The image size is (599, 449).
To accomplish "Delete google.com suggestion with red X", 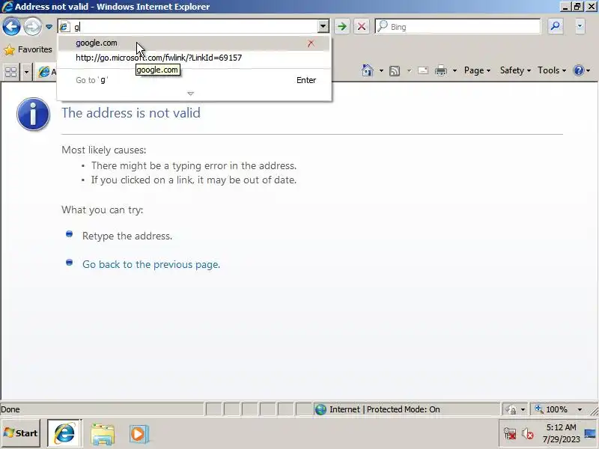I will pos(311,43).
